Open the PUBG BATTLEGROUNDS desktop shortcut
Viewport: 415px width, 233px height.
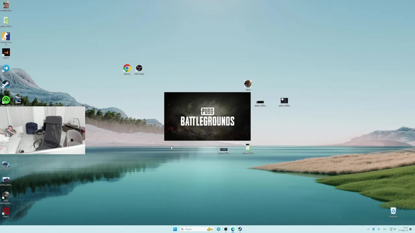point(6,198)
